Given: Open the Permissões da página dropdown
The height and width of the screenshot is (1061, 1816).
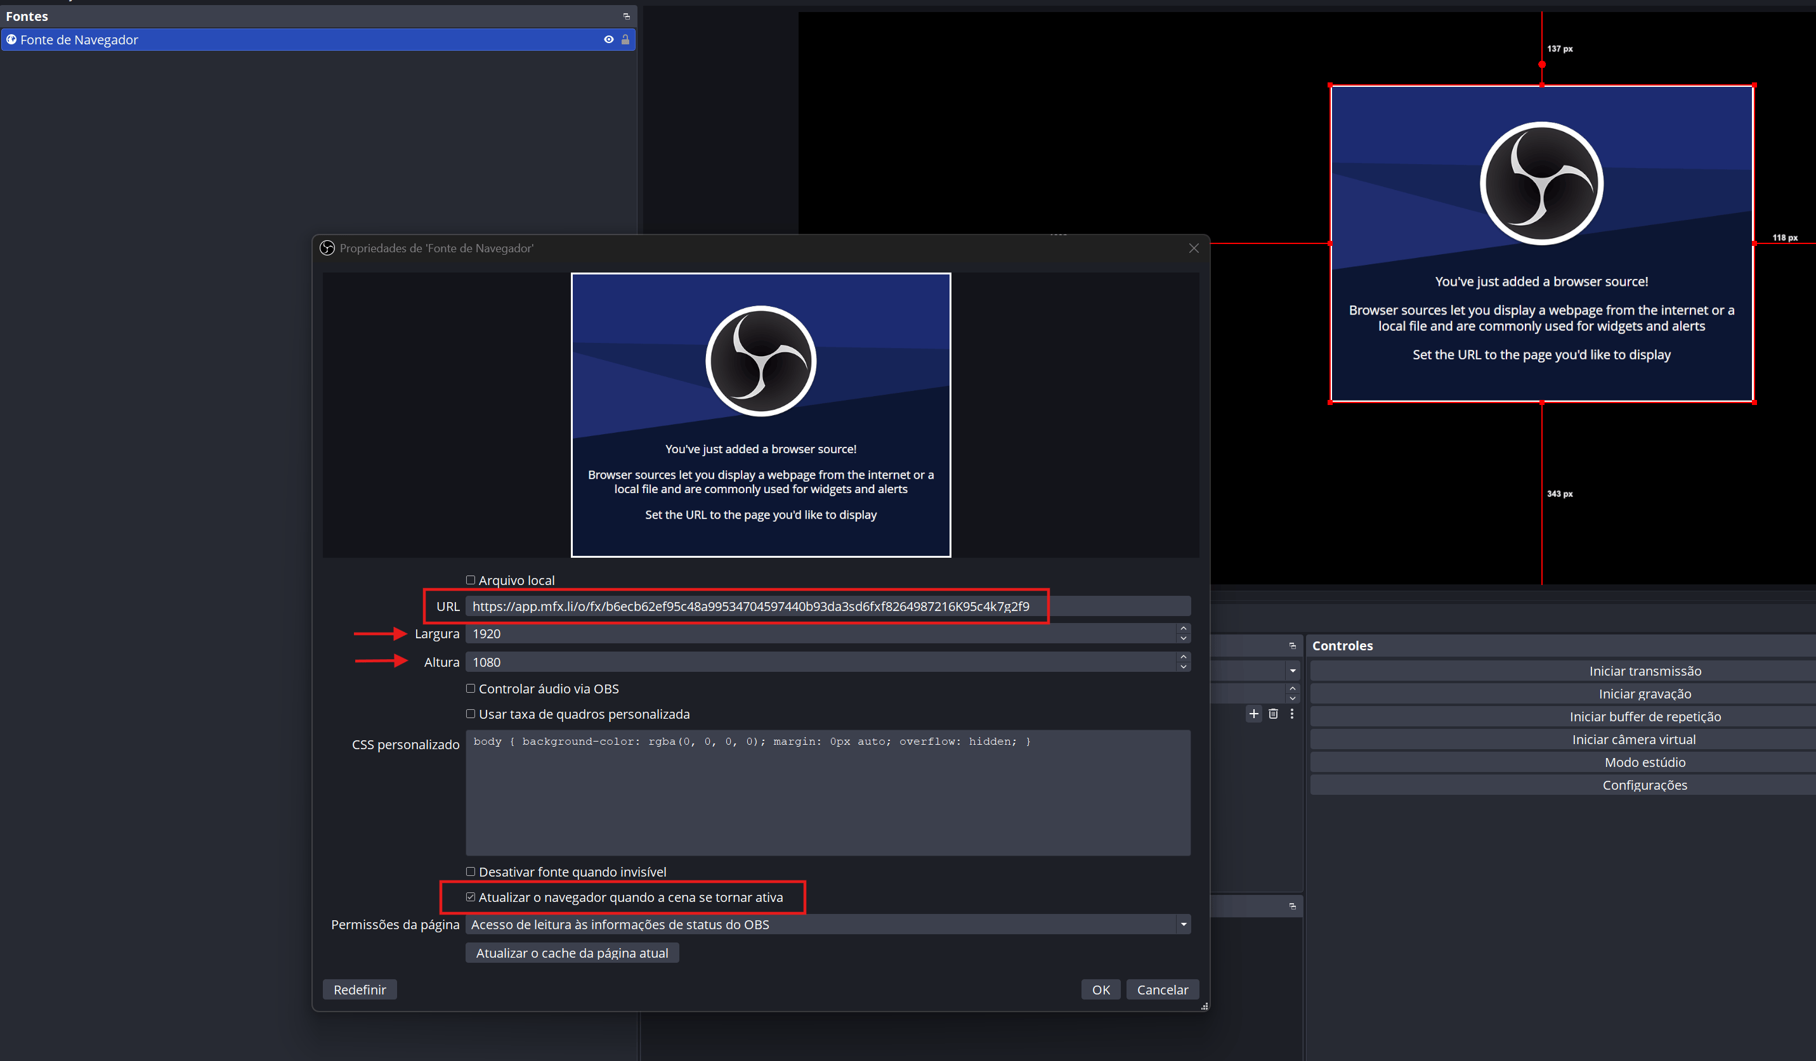Looking at the screenshot, I should [x=828, y=924].
